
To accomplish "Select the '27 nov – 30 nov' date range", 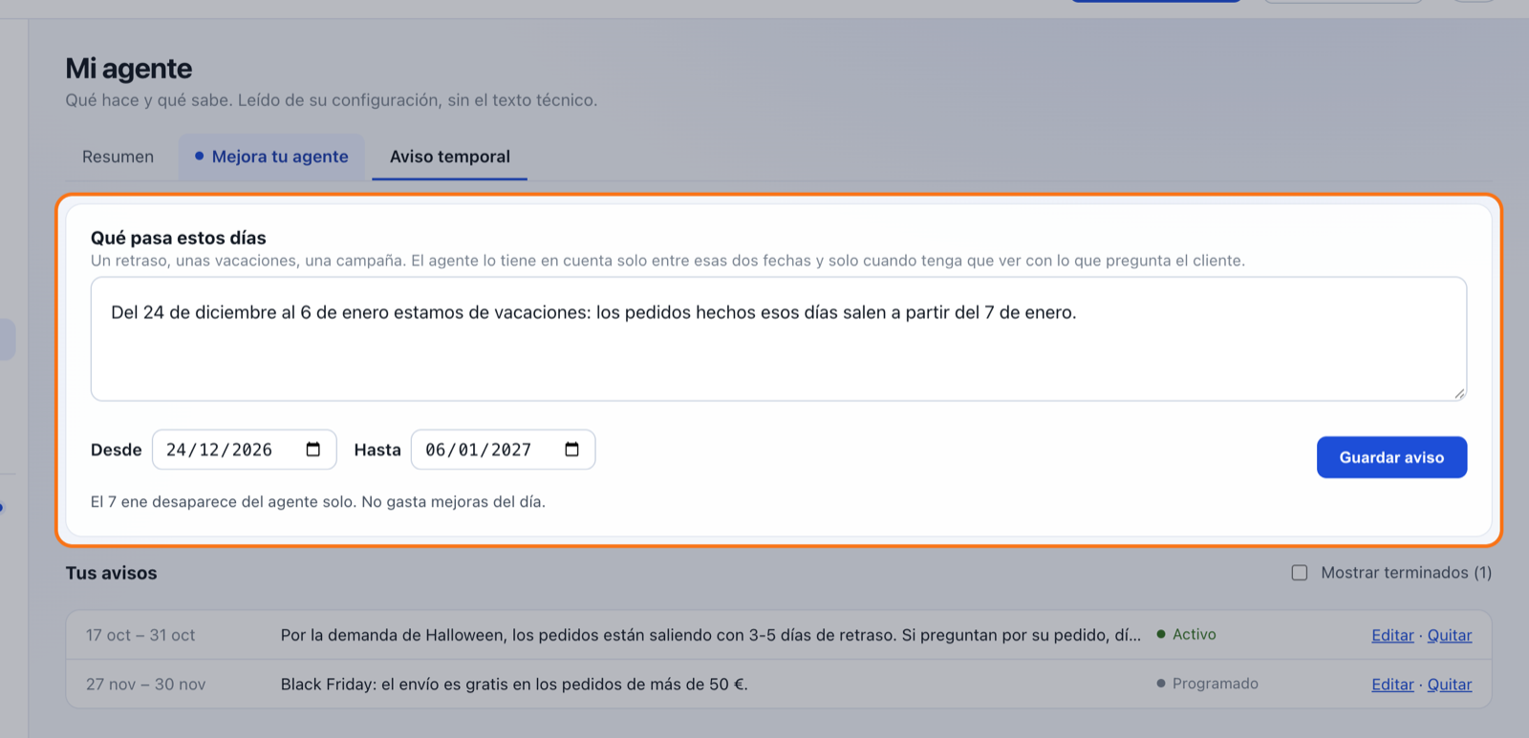I will [x=146, y=685].
